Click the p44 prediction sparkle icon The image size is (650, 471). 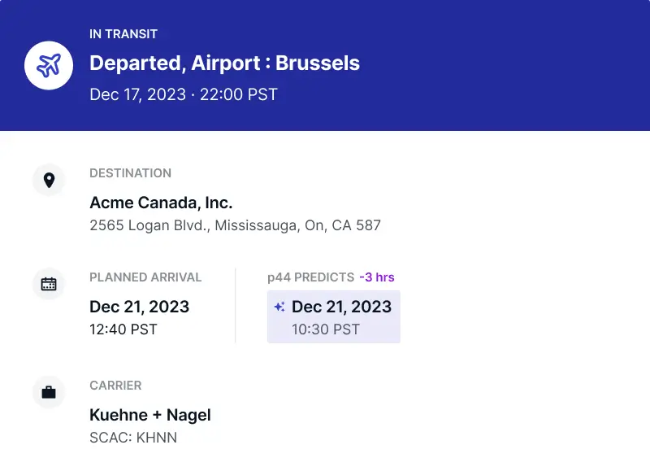click(x=279, y=307)
